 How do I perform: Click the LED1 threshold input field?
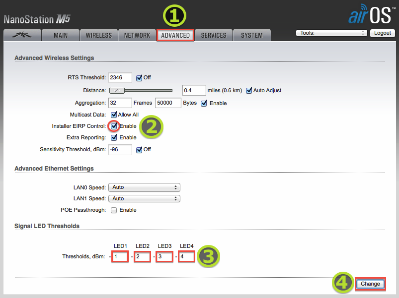coord(120,257)
